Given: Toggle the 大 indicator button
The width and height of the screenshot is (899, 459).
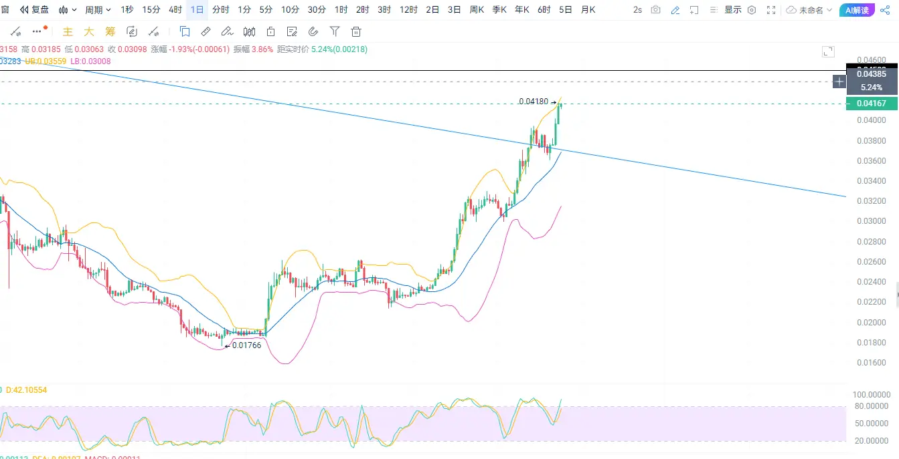Looking at the screenshot, I should pyautogui.click(x=89, y=31).
